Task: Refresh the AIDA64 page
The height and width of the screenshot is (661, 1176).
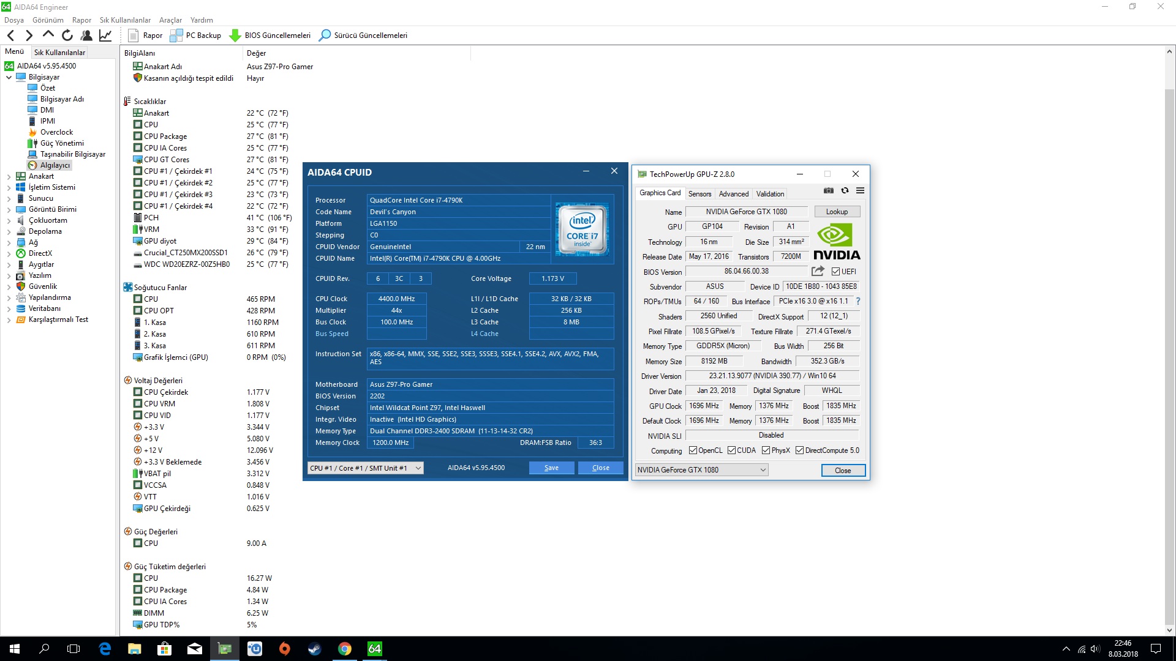Action: click(67, 35)
